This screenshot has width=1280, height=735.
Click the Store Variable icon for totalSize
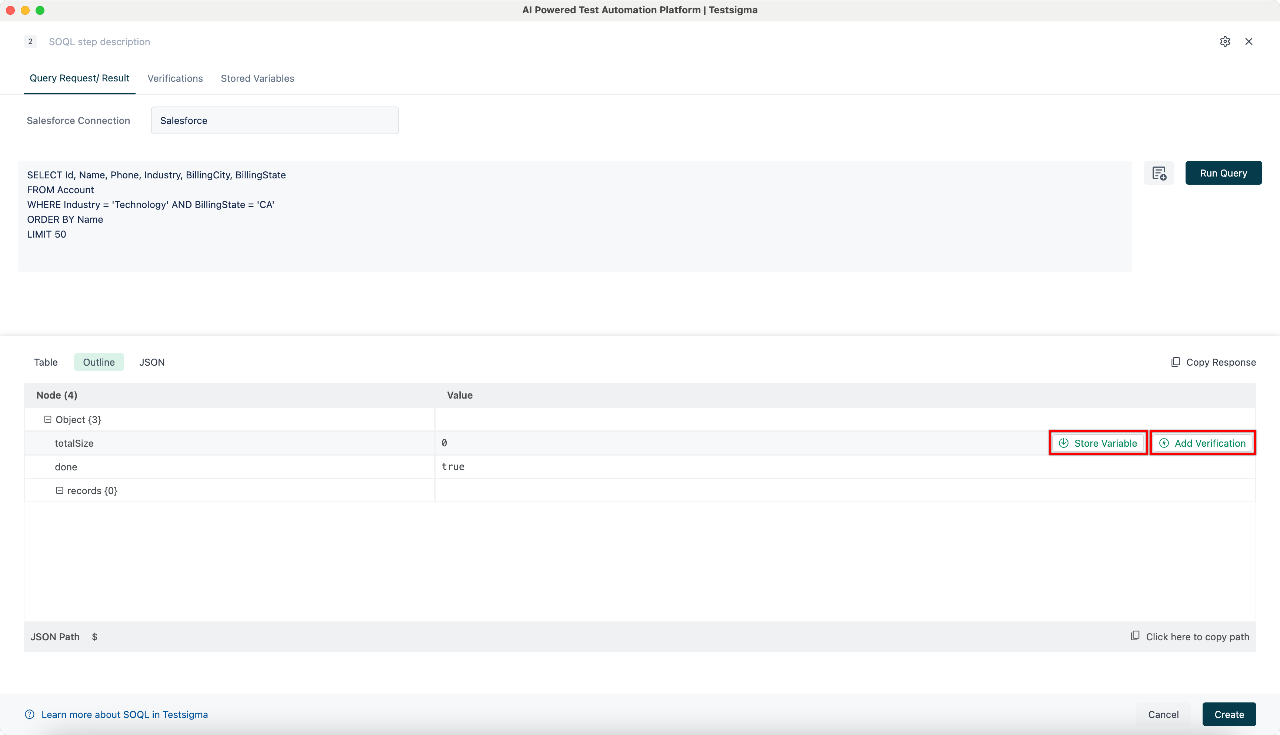[1063, 443]
